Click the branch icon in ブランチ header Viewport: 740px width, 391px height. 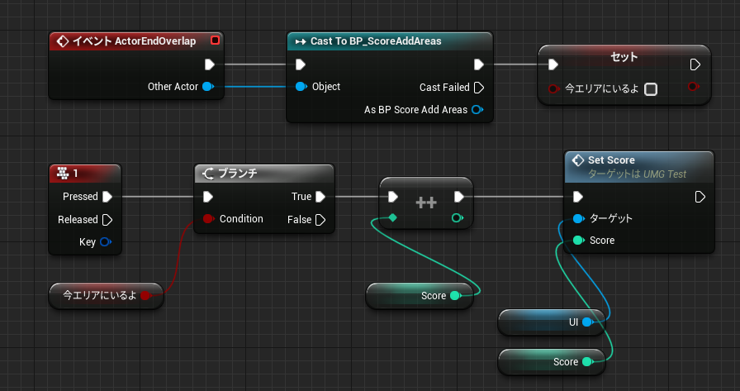[x=208, y=174]
